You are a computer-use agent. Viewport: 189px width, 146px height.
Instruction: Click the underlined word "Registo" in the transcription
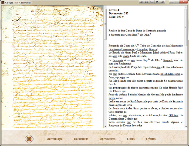coord(113,31)
